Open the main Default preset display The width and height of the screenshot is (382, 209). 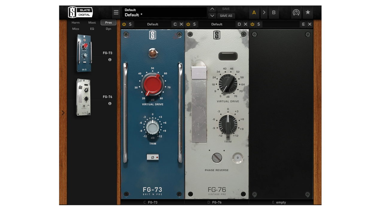coord(165,13)
